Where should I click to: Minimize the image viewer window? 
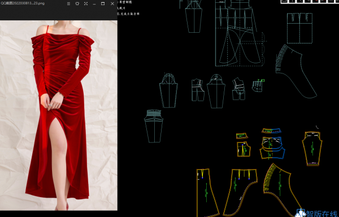click(94, 4)
